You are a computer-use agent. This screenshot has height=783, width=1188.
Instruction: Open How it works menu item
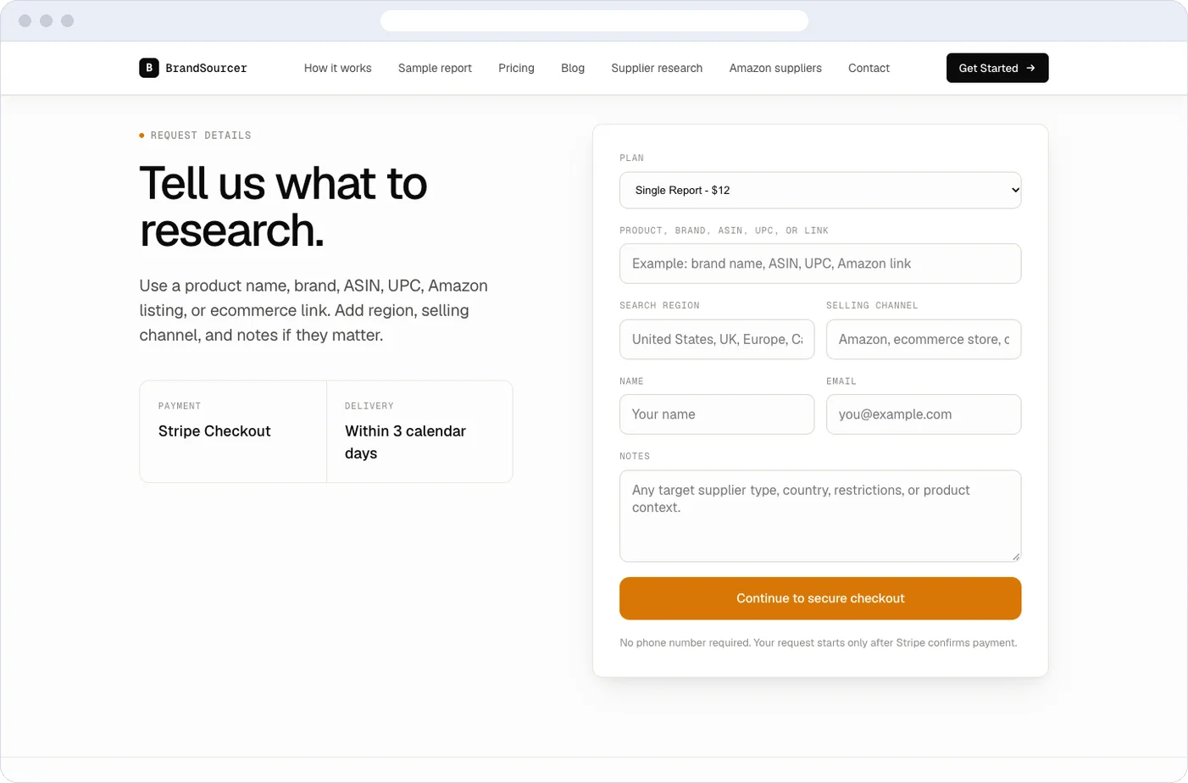pos(337,68)
